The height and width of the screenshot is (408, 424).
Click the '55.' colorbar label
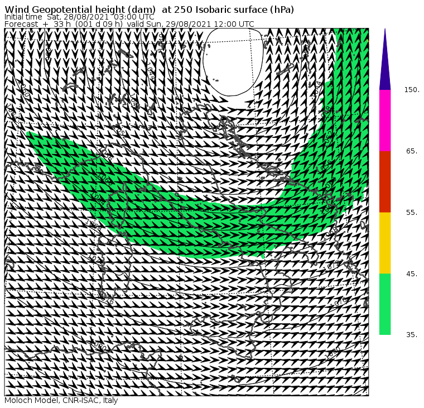pos(412,213)
